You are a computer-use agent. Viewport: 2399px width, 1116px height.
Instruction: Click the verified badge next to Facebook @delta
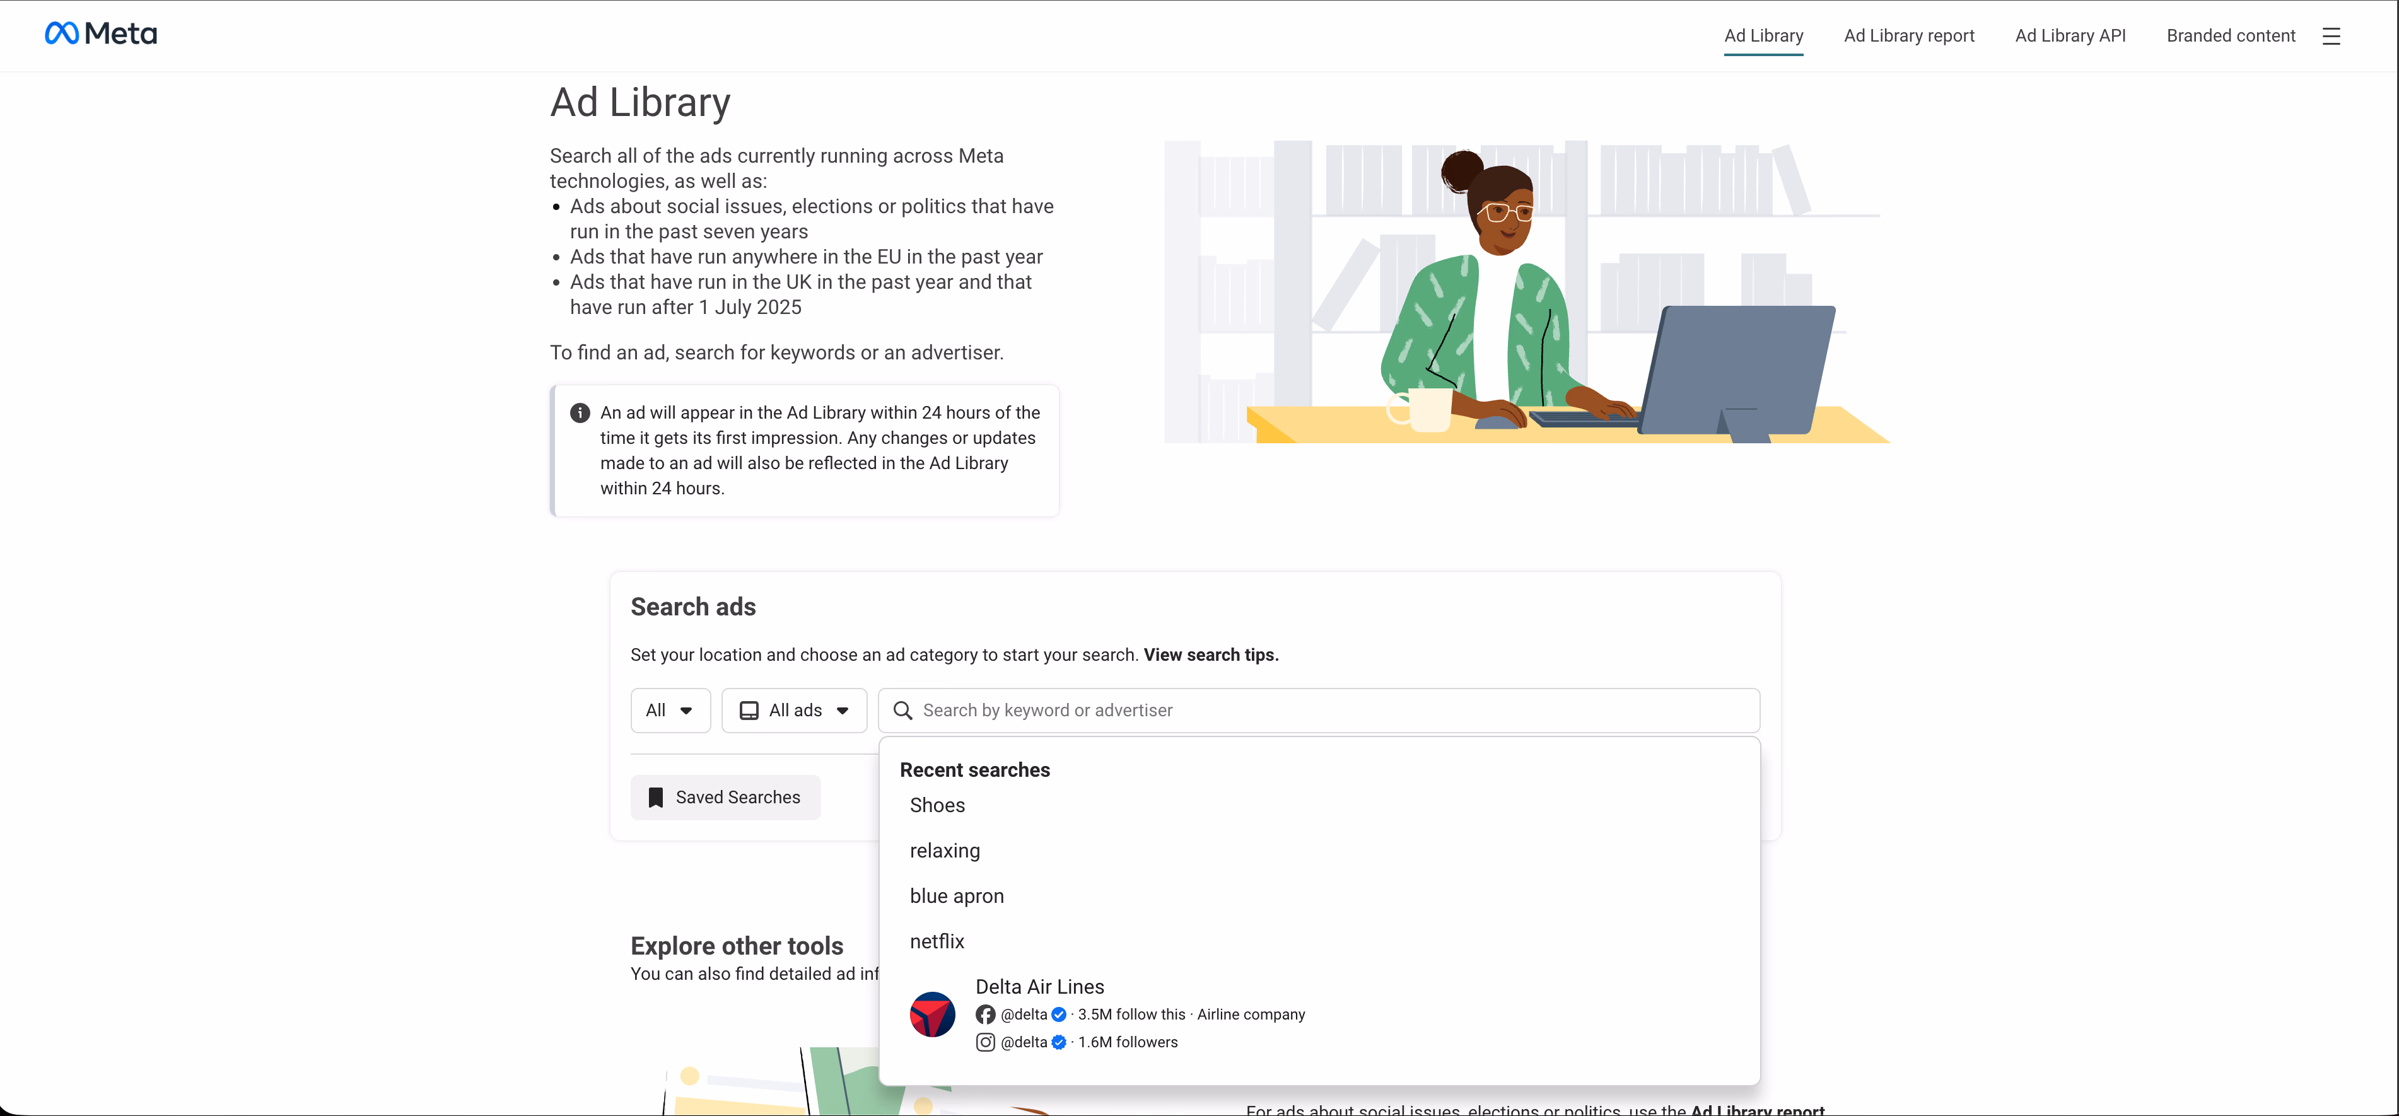1059,1014
